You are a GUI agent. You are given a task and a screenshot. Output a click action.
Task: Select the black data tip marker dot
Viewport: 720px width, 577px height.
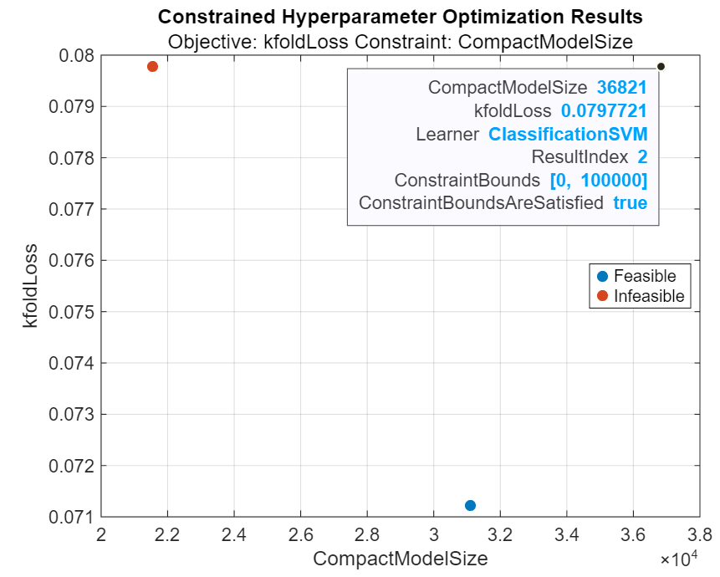(x=661, y=66)
